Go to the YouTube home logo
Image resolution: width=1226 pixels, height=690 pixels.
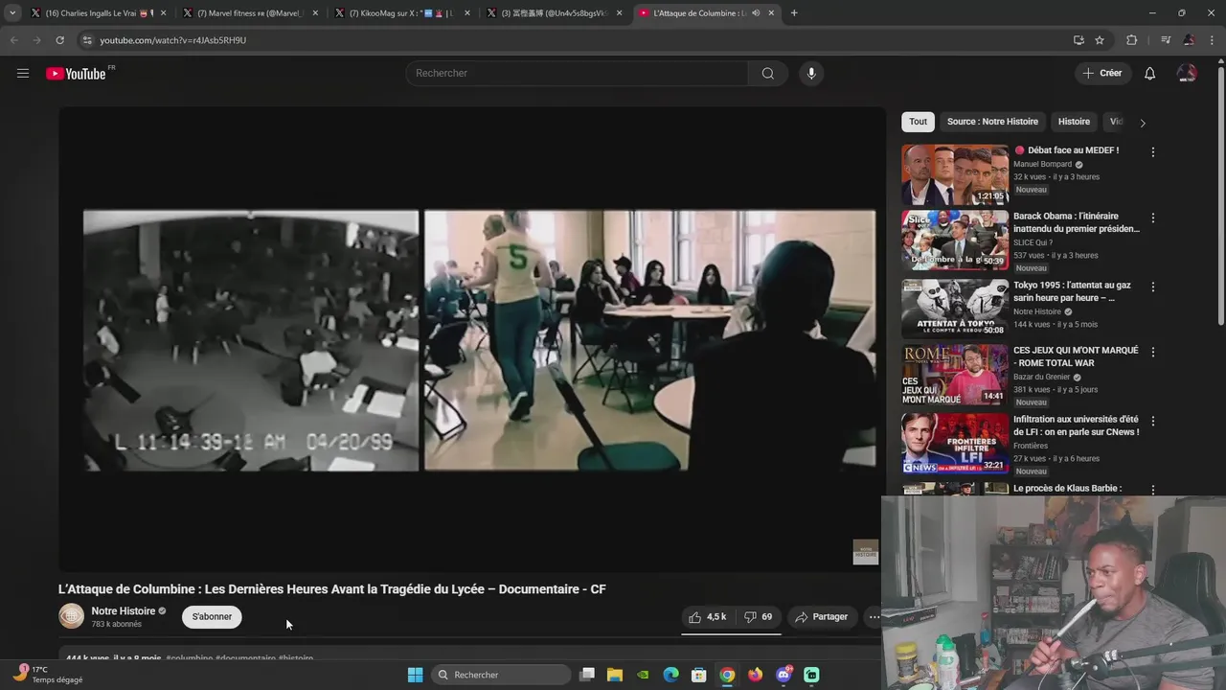click(77, 74)
